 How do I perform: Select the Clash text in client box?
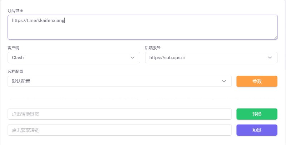pyautogui.click(x=18, y=57)
